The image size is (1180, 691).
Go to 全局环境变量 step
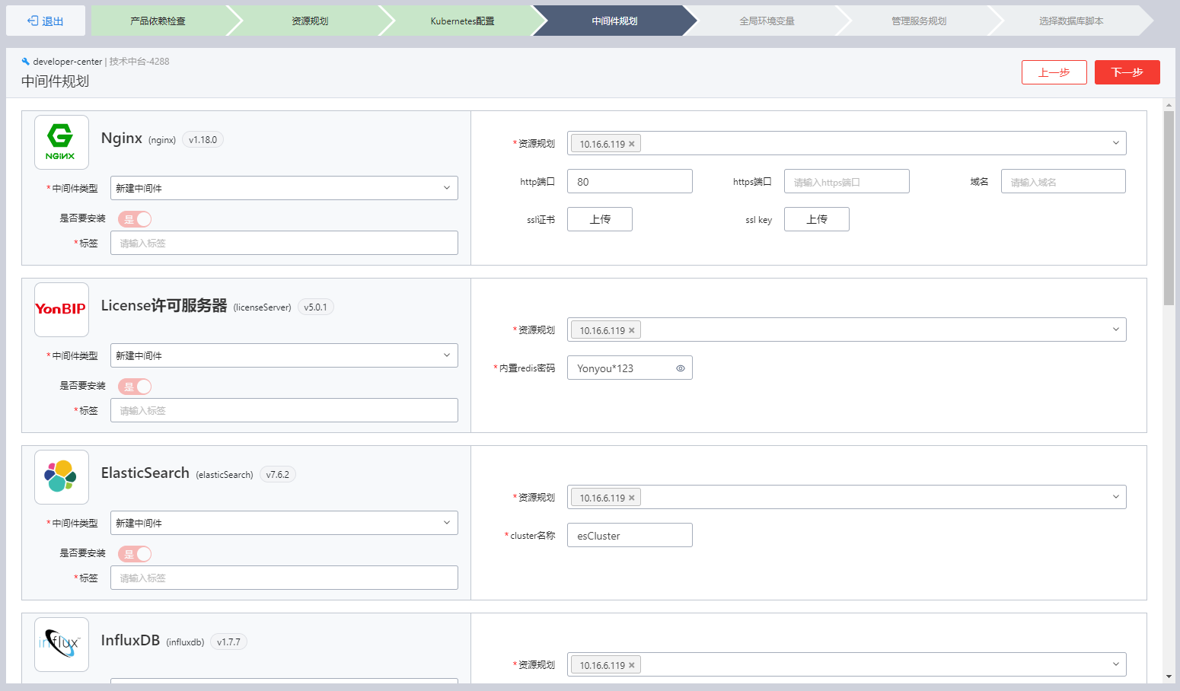767,21
